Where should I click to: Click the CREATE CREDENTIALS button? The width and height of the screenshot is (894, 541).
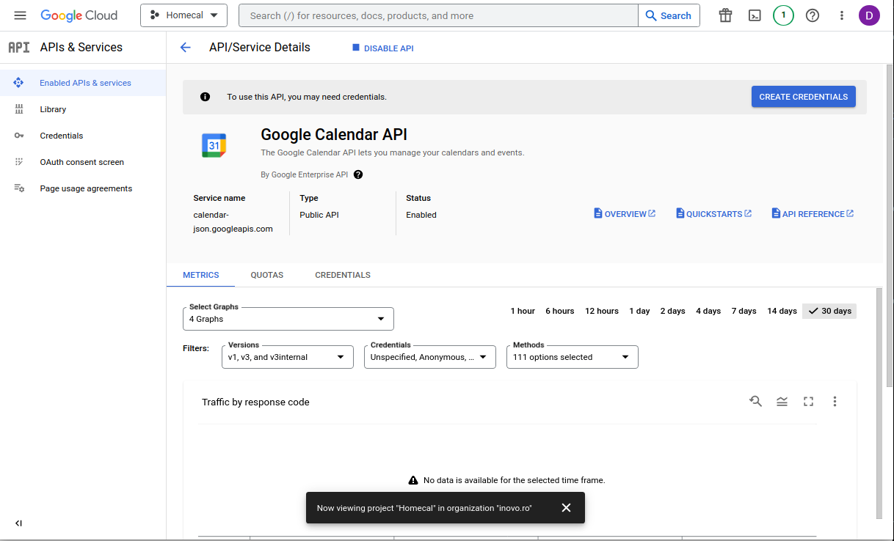[803, 96]
